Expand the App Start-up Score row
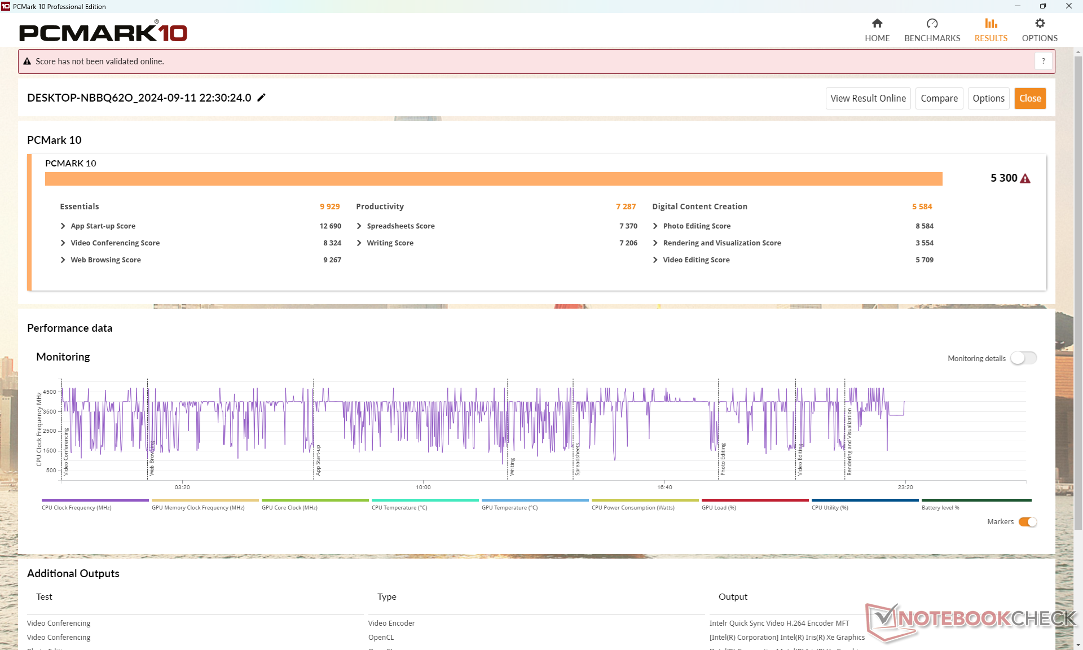The image size is (1083, 650). [63, 226]
